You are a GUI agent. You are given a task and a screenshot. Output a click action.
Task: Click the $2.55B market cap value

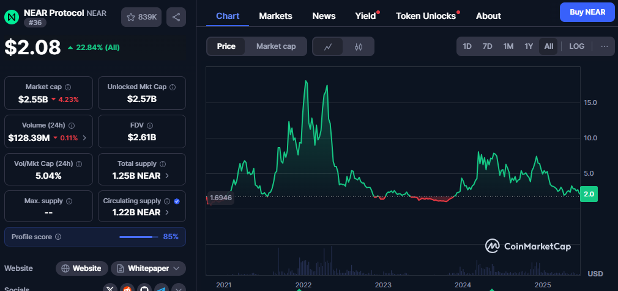click(33, 99)
